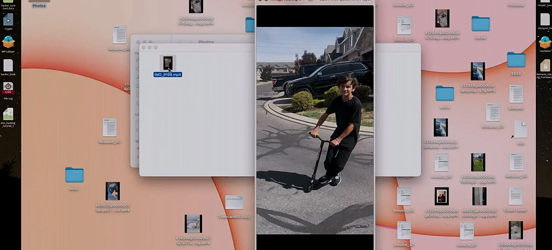Viewport: 552px width, 250px height.
Task: Select the File Log icon
Action: (8, 88)
